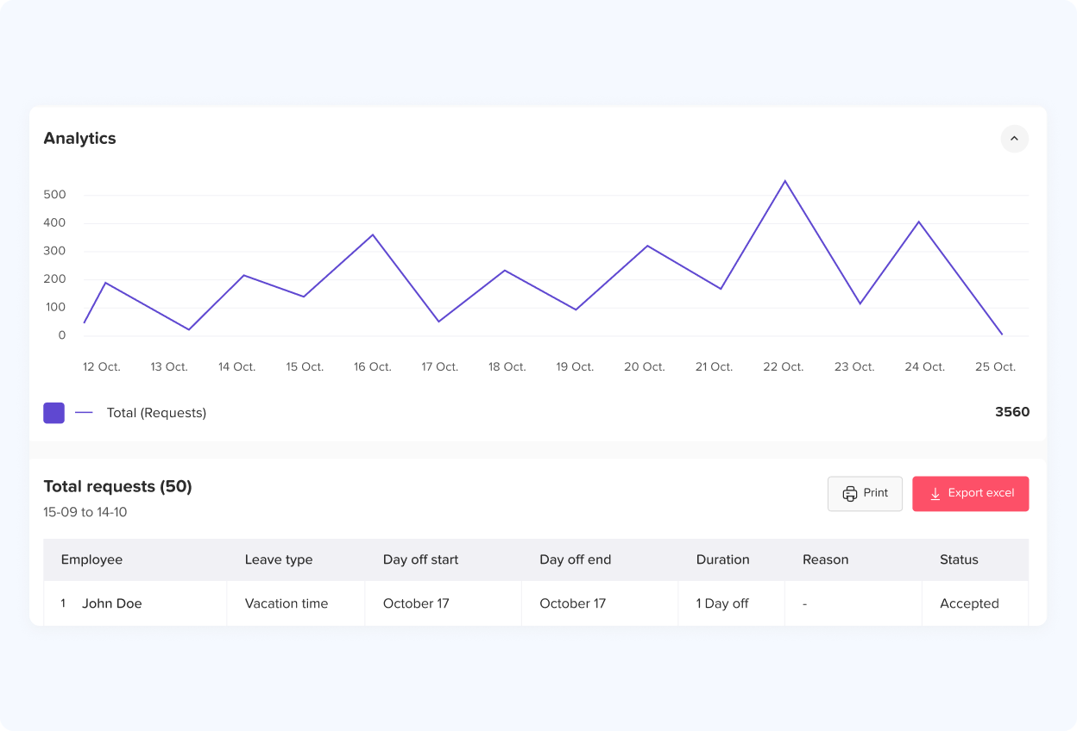Collapse the Analytics panel with chevron
The image size is (1077, 731).
pos(1014,139)
